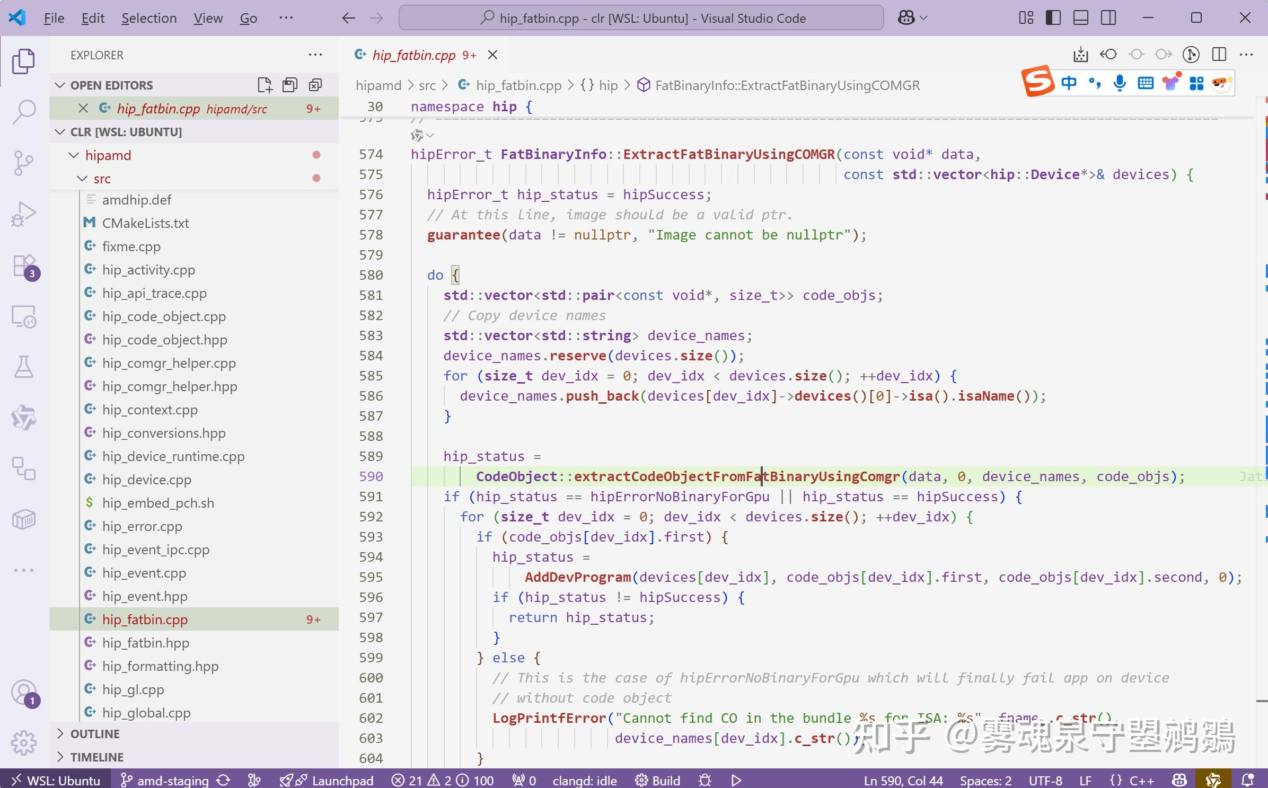Open Source Control view
1268x788 pixels.
(24, 163)
